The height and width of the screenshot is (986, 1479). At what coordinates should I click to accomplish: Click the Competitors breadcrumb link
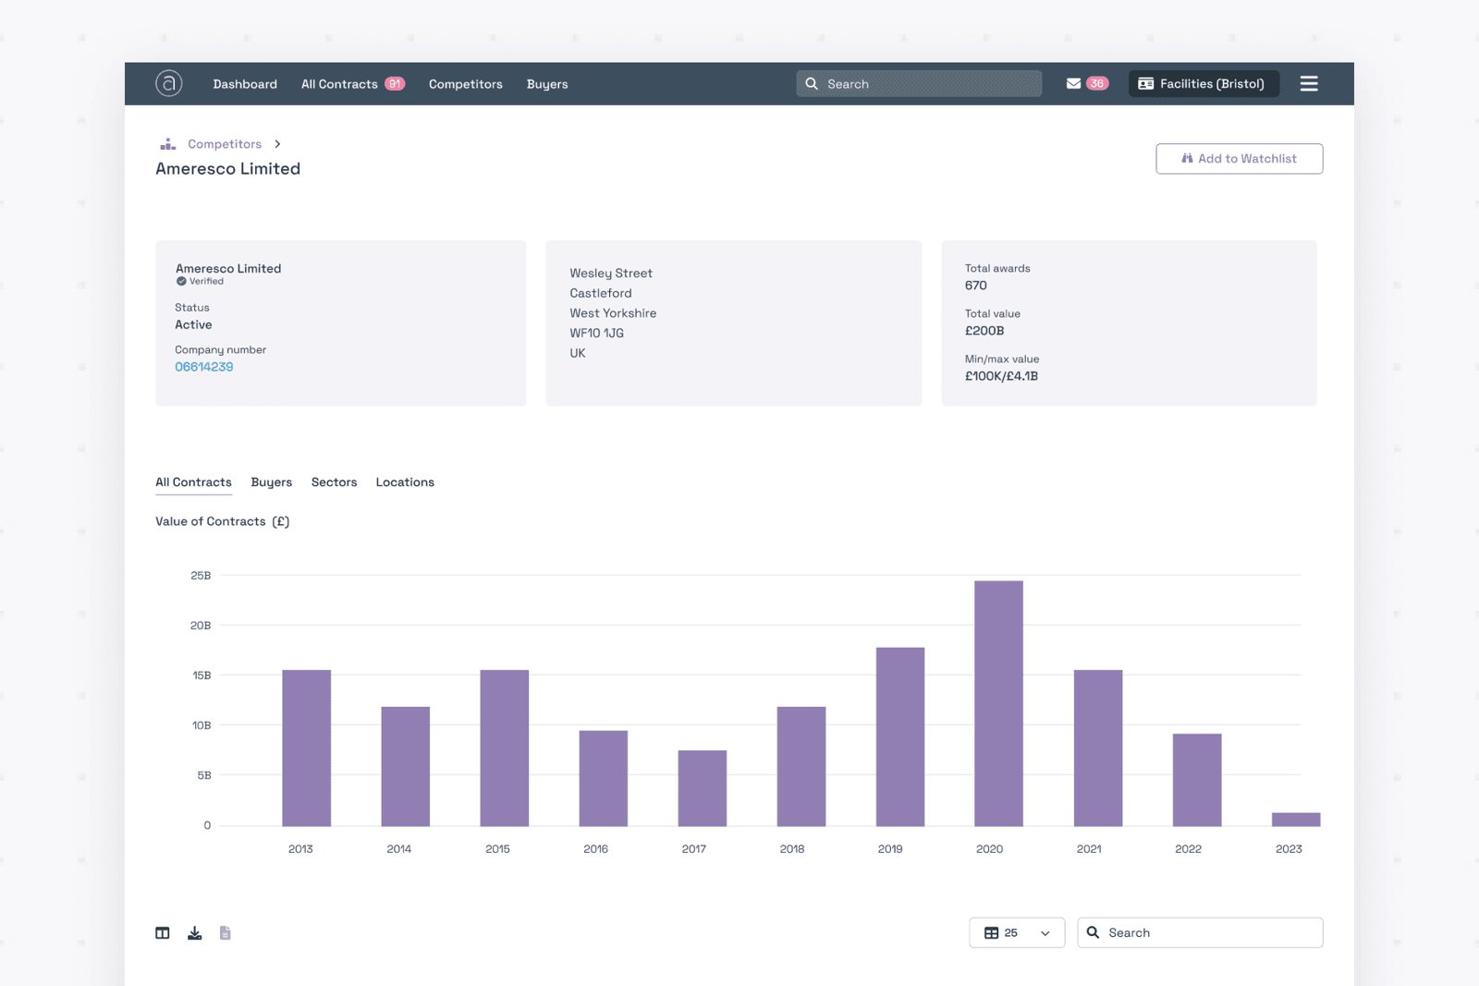click(x=225, y=144)
